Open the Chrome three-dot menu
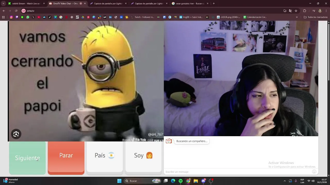 [x=326, y=11]
